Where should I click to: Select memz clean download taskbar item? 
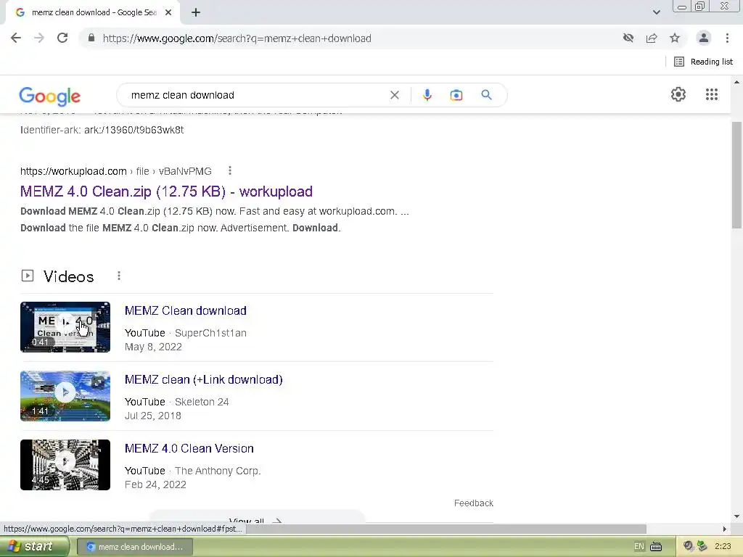pos(134,547)
